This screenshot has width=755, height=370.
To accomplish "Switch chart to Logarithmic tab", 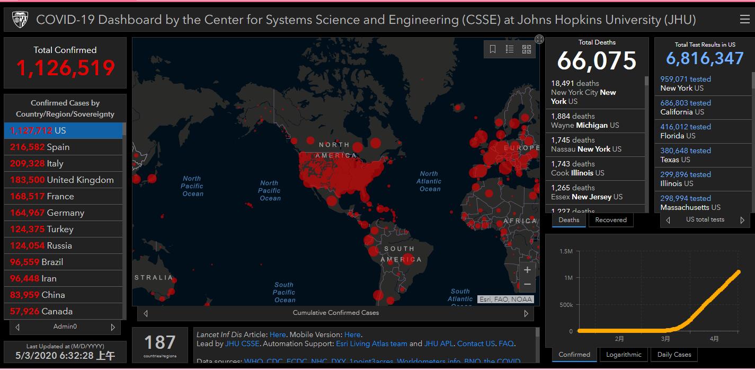I will click(x=624, y=355).
